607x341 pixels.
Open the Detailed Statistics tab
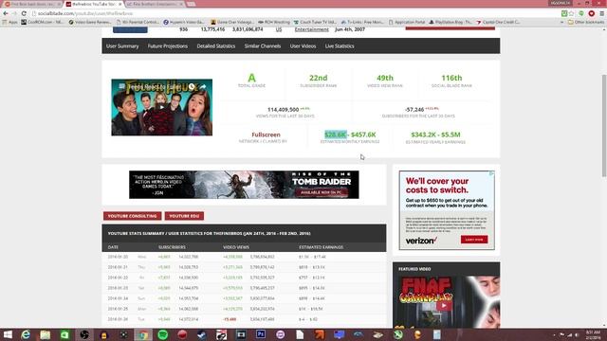tap(216, 46)
